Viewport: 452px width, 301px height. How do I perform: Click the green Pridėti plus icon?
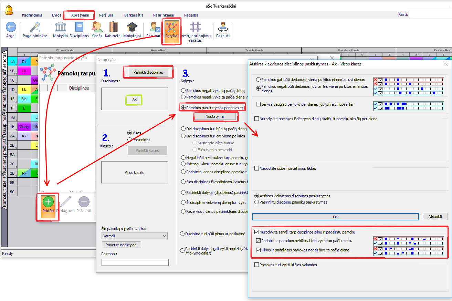[48, 203]
